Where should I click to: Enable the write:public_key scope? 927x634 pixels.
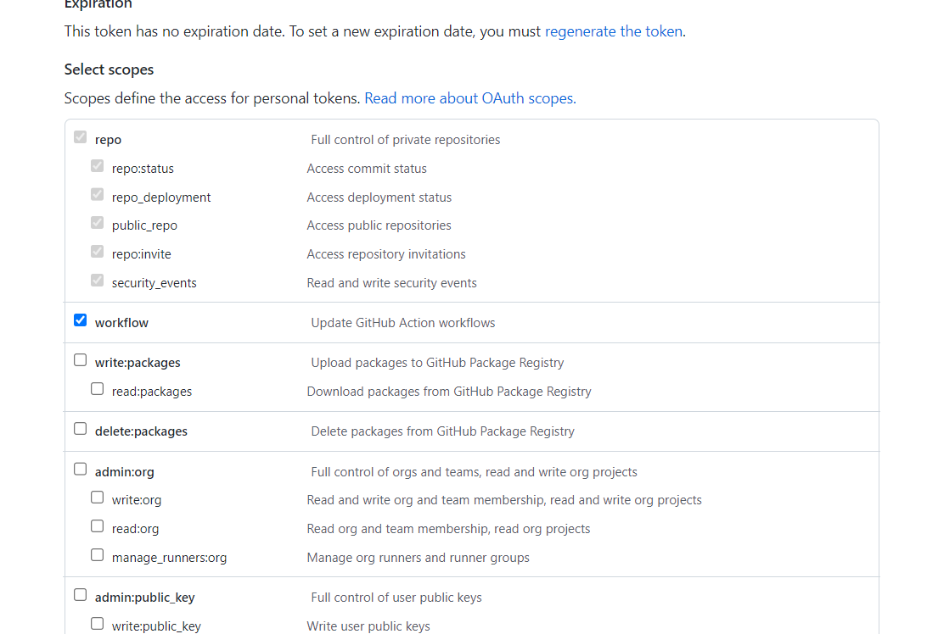point(97,623)
